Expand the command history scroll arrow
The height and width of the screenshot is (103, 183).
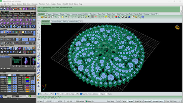point(181,11)
